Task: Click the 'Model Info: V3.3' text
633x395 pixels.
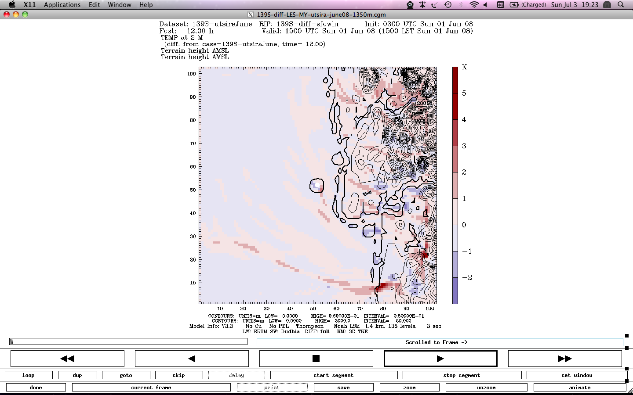Action: pyautogui.click(x=211, y=326)
